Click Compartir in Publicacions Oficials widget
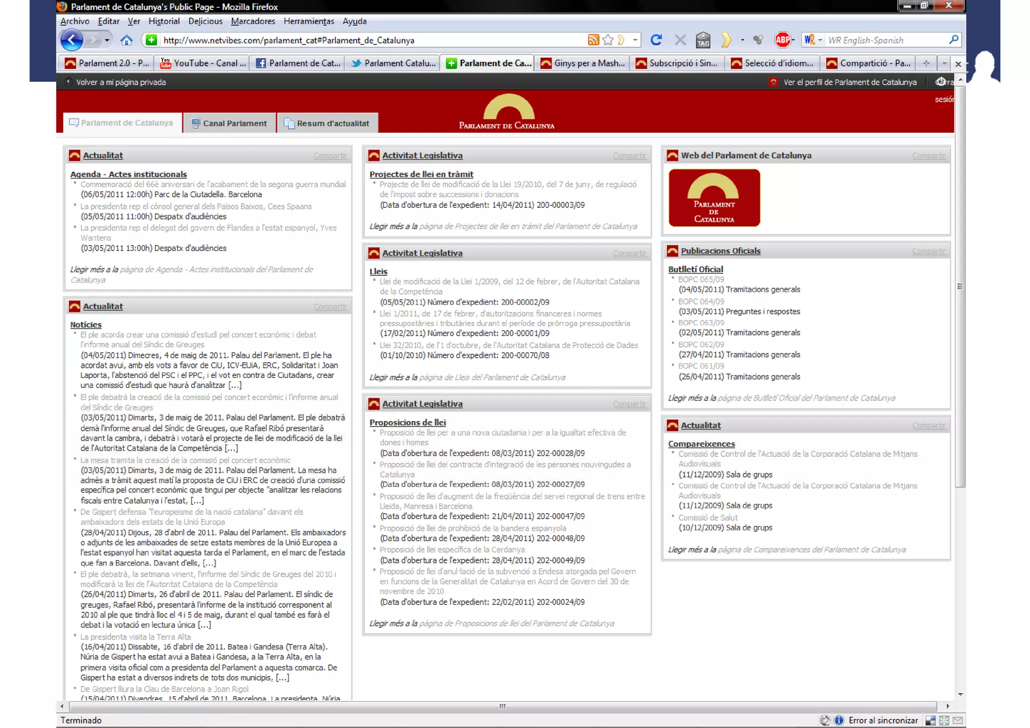The height and width of the screenshot is (728, 1030). pyautogui.click(x=928, y=251)
